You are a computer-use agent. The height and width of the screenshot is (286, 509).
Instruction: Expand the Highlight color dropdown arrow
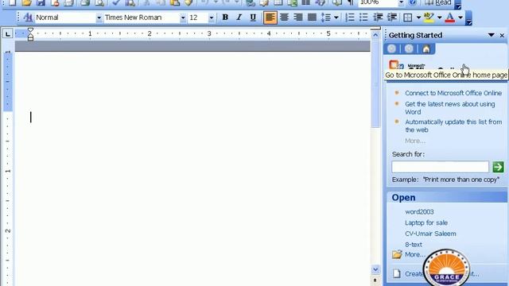[x=439, y=17]
